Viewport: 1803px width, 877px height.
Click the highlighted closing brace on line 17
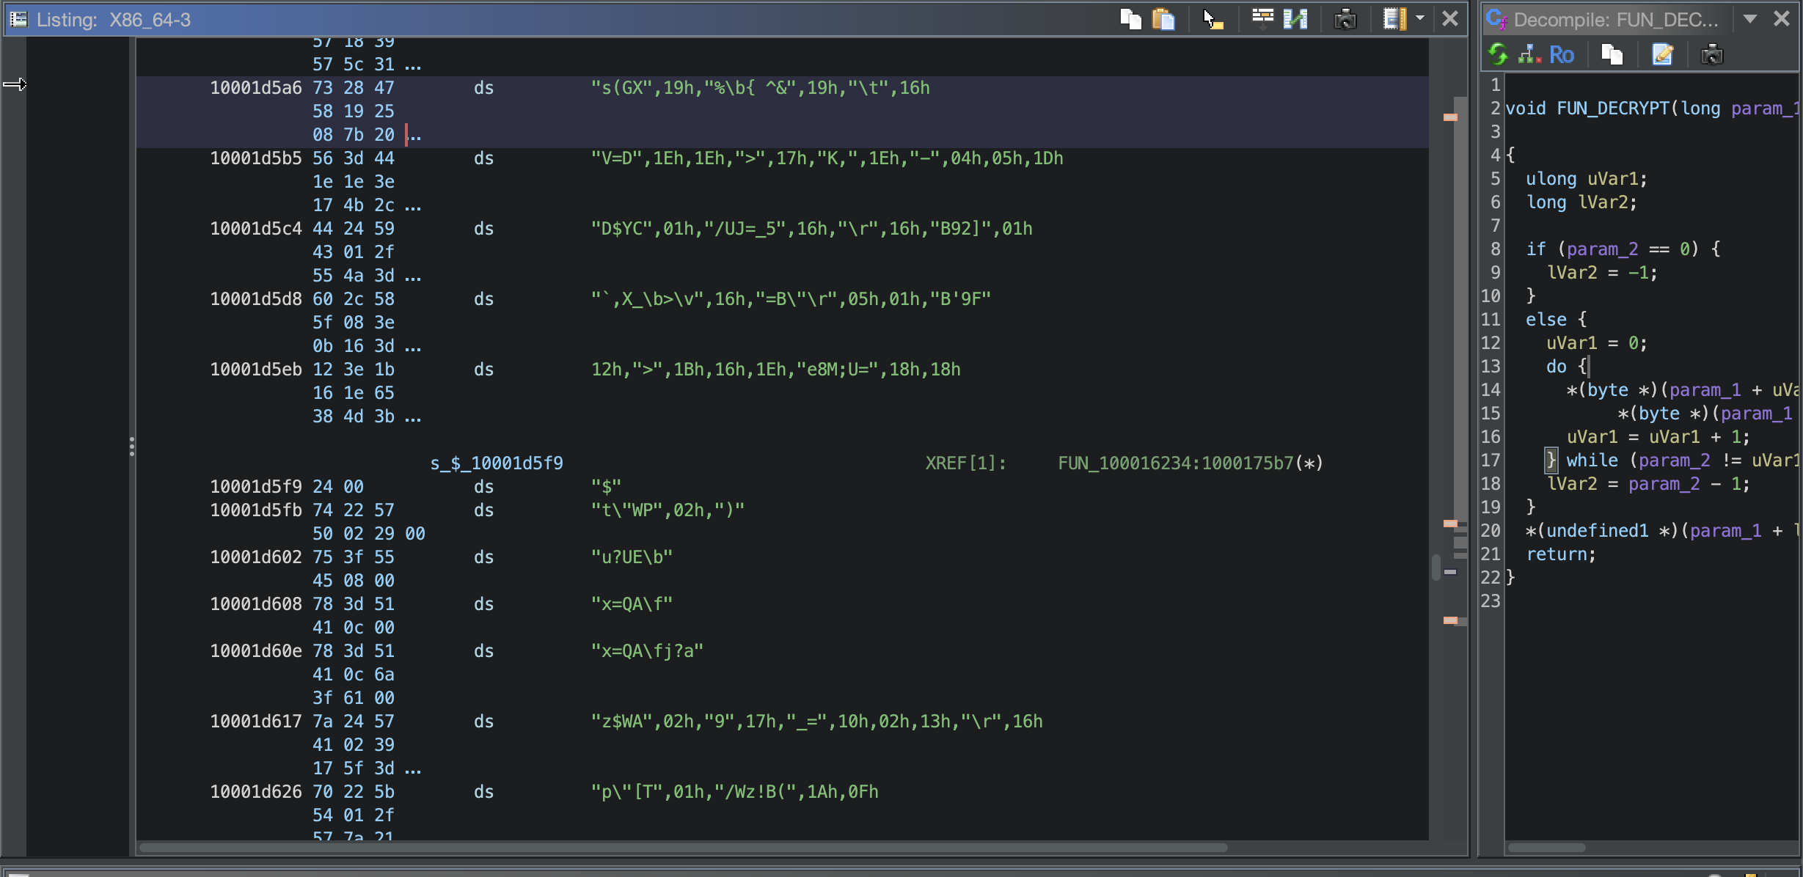[x=1551, y=460]
